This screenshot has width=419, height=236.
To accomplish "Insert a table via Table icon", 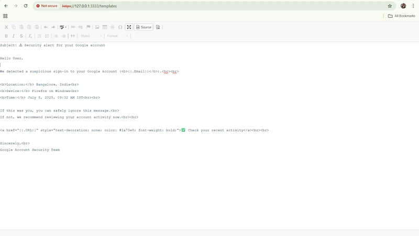I will tap(105, 27).
